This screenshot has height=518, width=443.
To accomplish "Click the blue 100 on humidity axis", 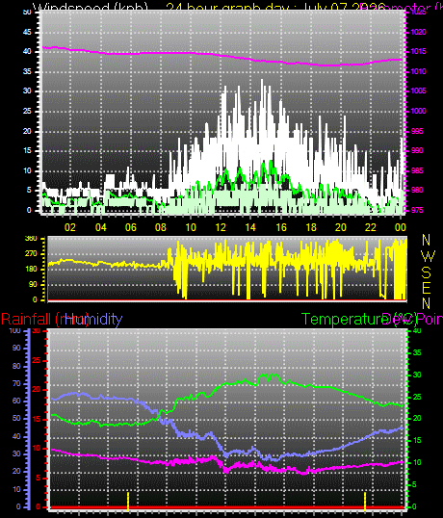I will click(x=14, y=330).
